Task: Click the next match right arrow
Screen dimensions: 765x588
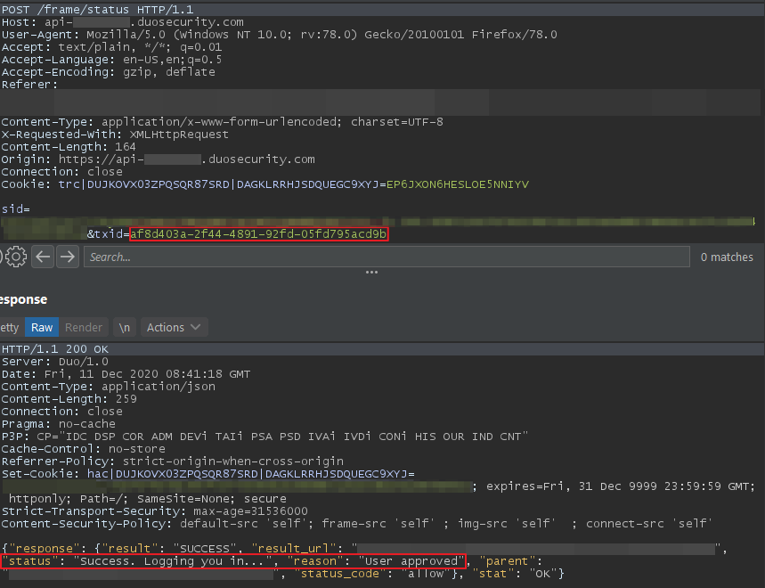Action: pos(67,257)
